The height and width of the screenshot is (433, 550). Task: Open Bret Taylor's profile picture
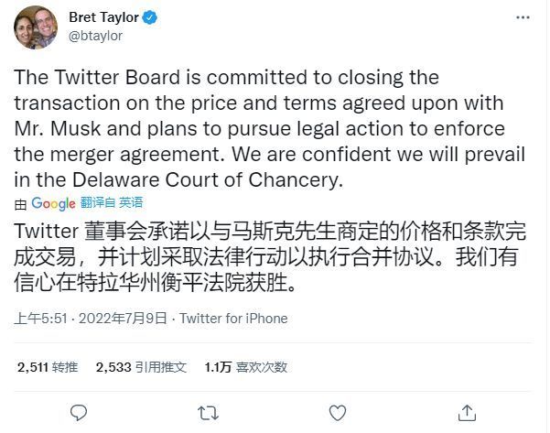coord(38,27)
